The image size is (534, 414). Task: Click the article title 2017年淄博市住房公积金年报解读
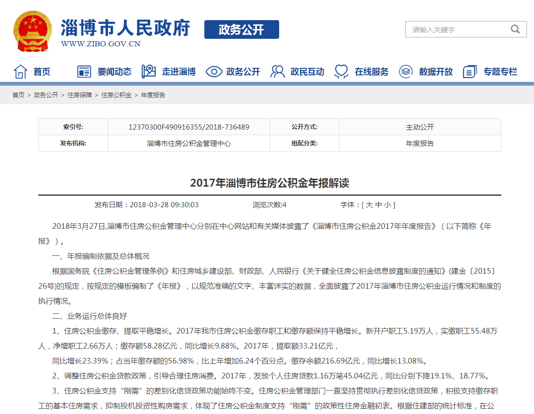(x=270, y=183)
